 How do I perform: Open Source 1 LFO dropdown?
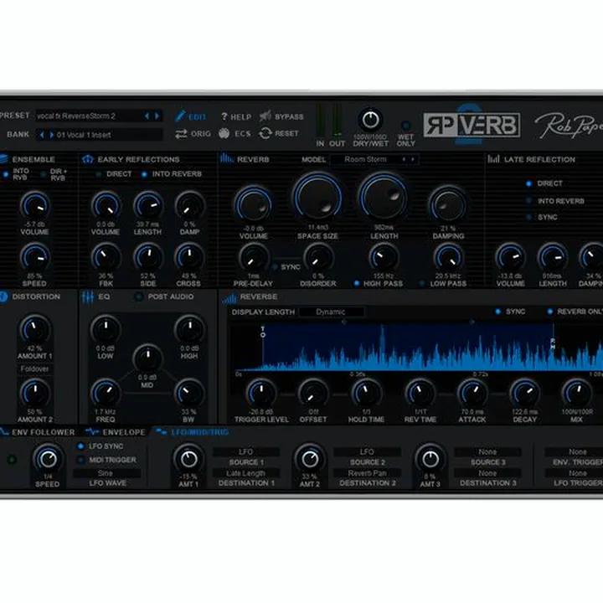pyautogui.click(x=245, y=451)
